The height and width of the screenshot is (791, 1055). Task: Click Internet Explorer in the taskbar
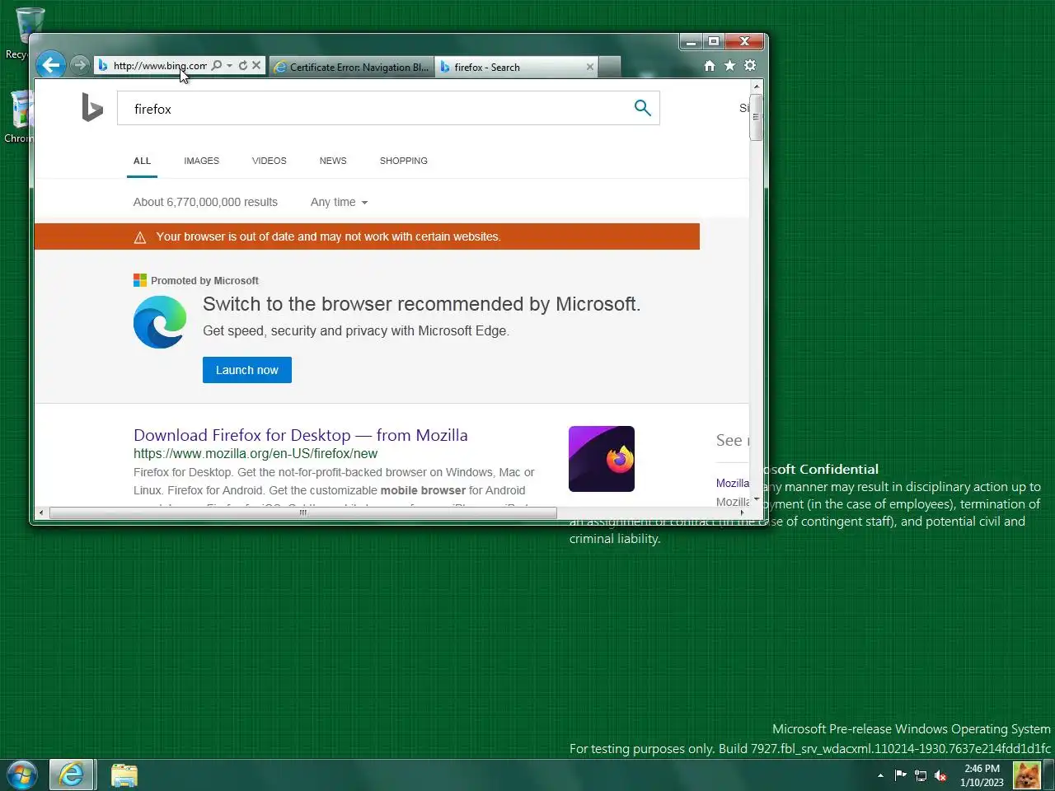tap(72, 775)
